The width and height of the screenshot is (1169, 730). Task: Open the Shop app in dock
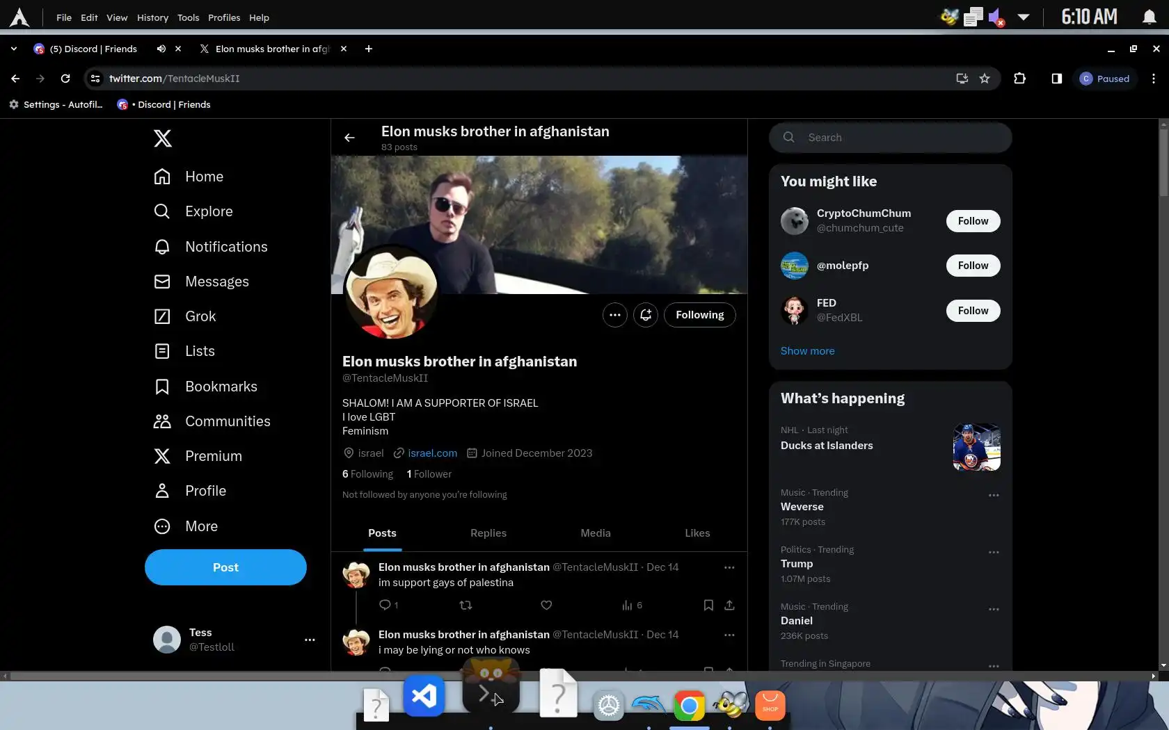pyautogui.click(x=770, y=706)
